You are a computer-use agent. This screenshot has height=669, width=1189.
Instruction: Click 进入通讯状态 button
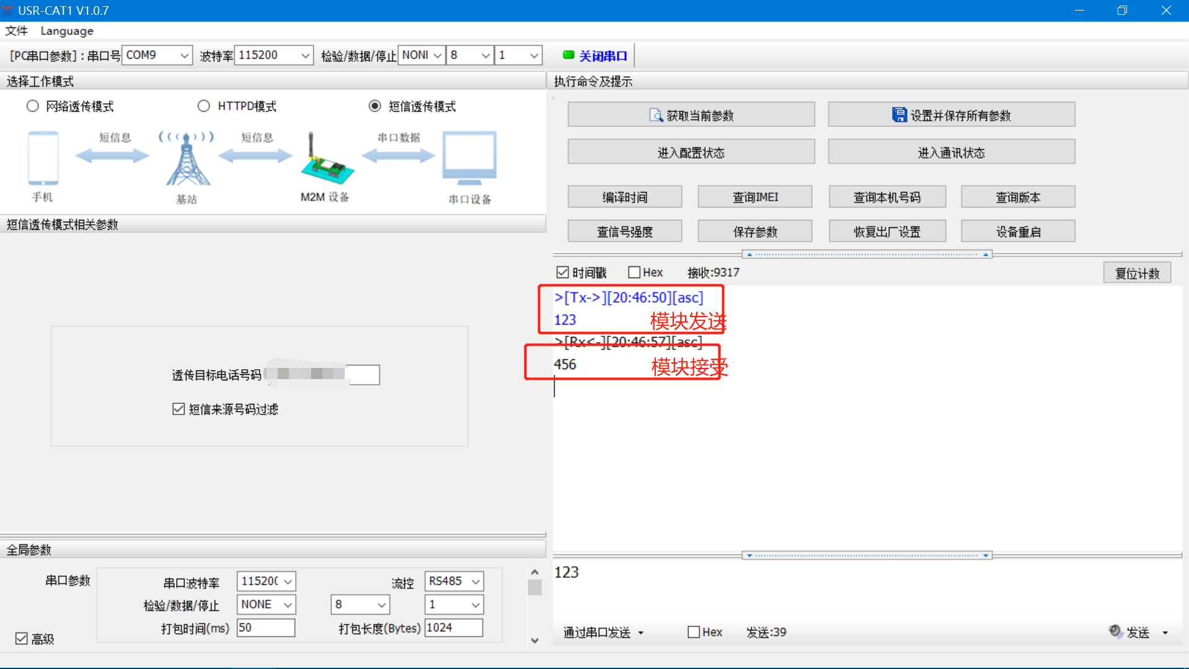tap(951, 152)
